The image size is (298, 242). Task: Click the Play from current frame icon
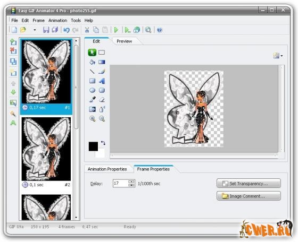pos(127,30)
